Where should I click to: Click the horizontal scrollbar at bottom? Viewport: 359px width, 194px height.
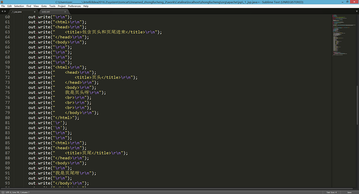click(x=176, y=189)
